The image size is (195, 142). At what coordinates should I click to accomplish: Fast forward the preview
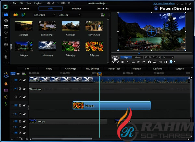point(144,62)
